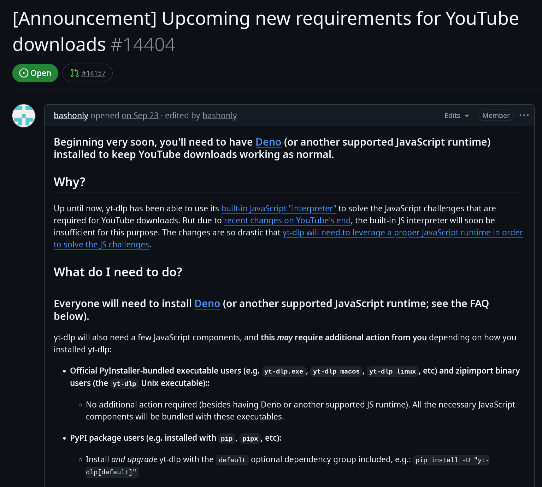Click the 'Why?' section heading
This screenshot has height=487, width=542.
(70, 182)
